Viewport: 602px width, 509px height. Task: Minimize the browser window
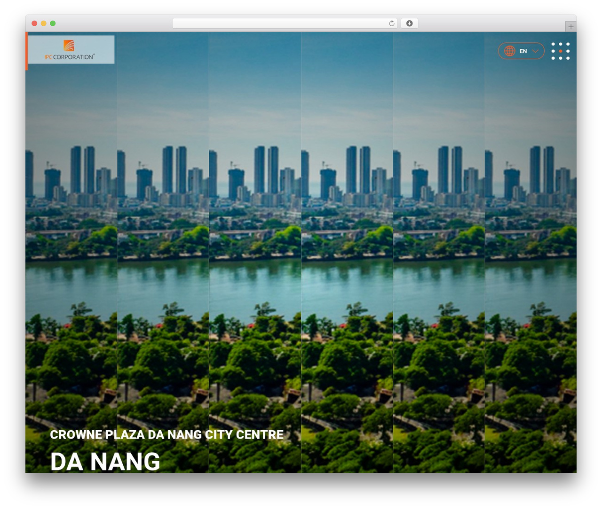[x=44, y=23]
